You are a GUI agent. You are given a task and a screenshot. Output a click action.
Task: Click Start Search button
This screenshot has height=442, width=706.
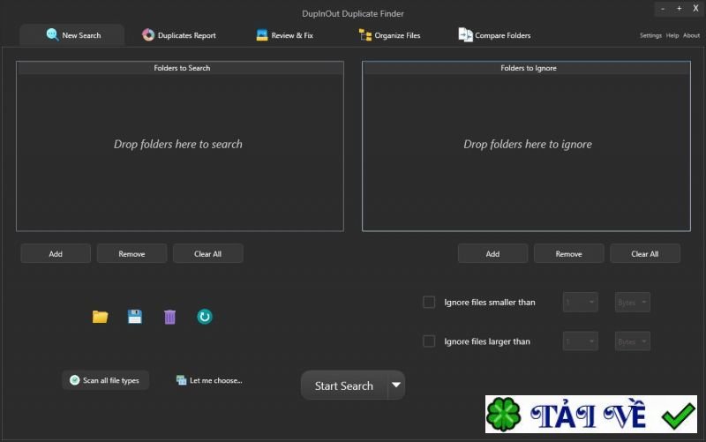click(344, 386)
